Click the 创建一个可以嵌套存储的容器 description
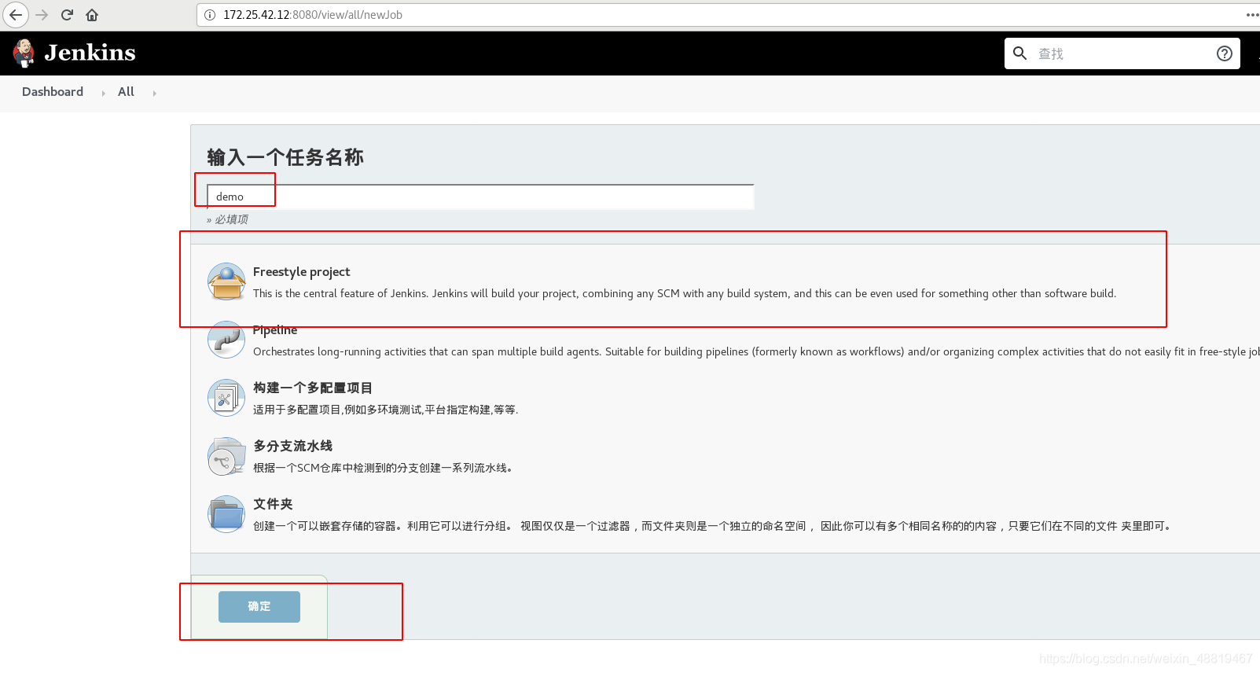 click(714, 526)
